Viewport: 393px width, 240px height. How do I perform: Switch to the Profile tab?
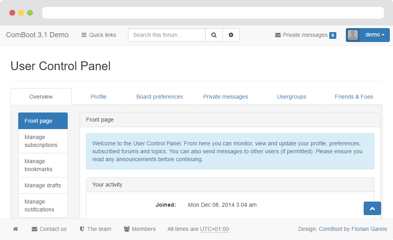click(x=99, y=97)
